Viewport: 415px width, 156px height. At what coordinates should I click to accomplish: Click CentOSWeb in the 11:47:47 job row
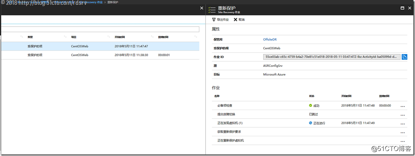(x=80, y=46)
